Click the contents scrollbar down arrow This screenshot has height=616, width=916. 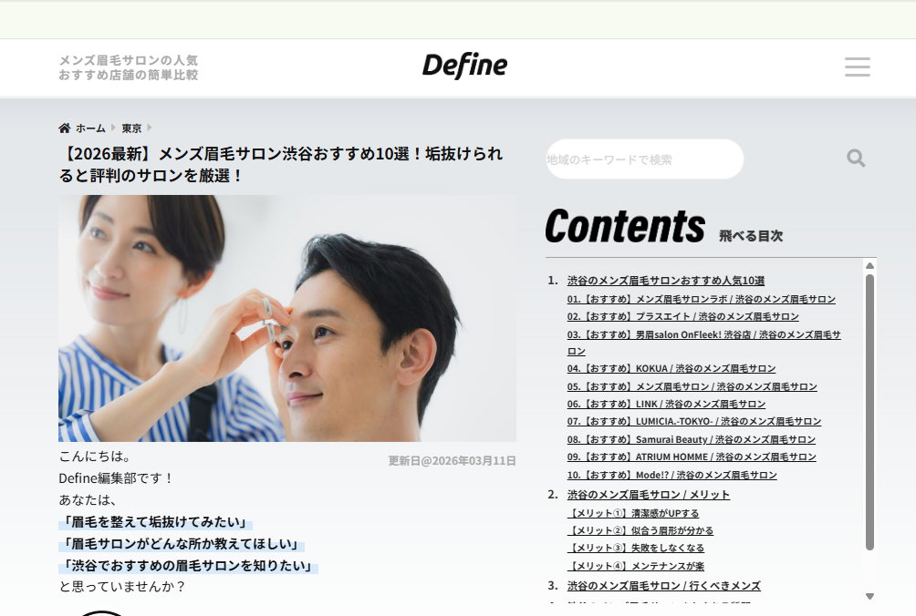(869, 596)
